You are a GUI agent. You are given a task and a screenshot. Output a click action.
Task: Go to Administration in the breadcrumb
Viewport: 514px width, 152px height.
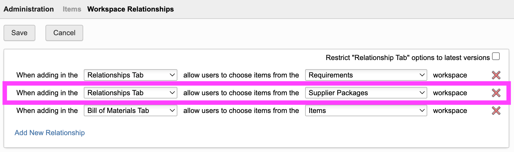click(29, 9)
